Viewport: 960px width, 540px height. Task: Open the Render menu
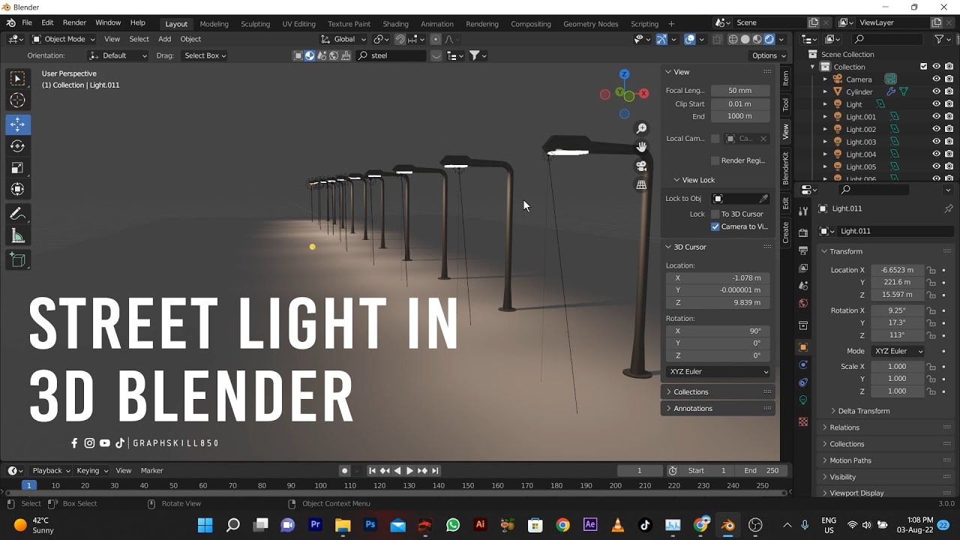[x=74, y=23]
